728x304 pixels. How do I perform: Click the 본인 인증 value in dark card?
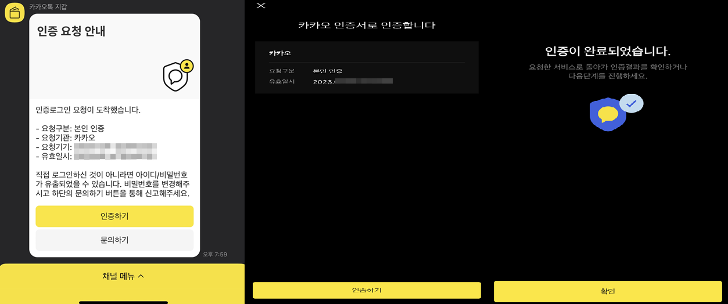point(327,71)
